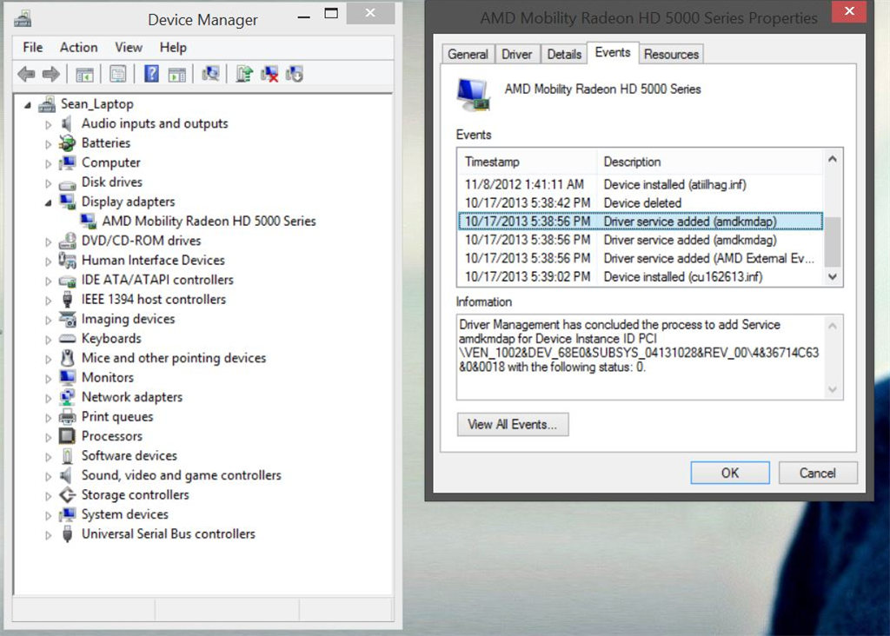The height and width of the screenshot is (636, 890).
Task: Open the Action menu
Action: (x=79, y=47)
